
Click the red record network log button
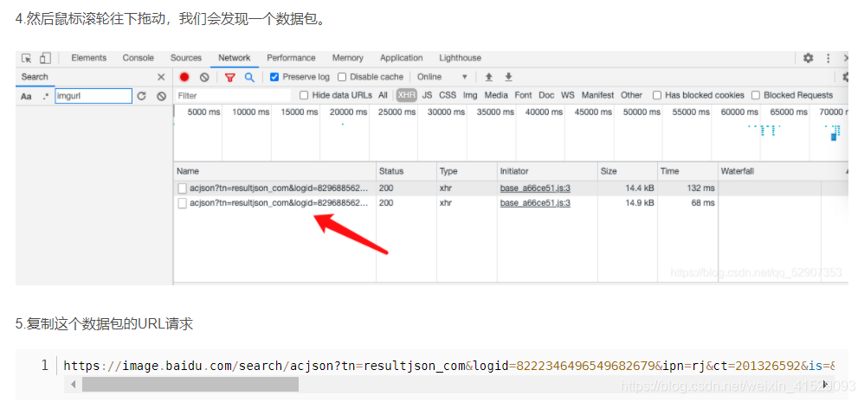[x=184, y=77]
